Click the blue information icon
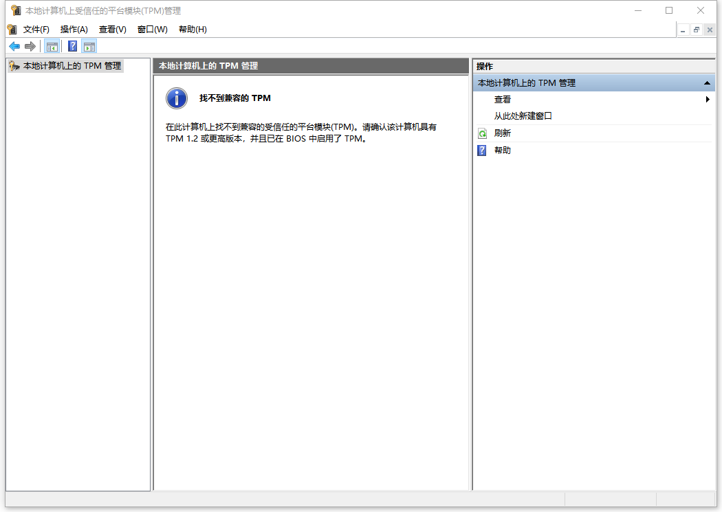This screenshot has height=512, width=722. pos(177,98)
